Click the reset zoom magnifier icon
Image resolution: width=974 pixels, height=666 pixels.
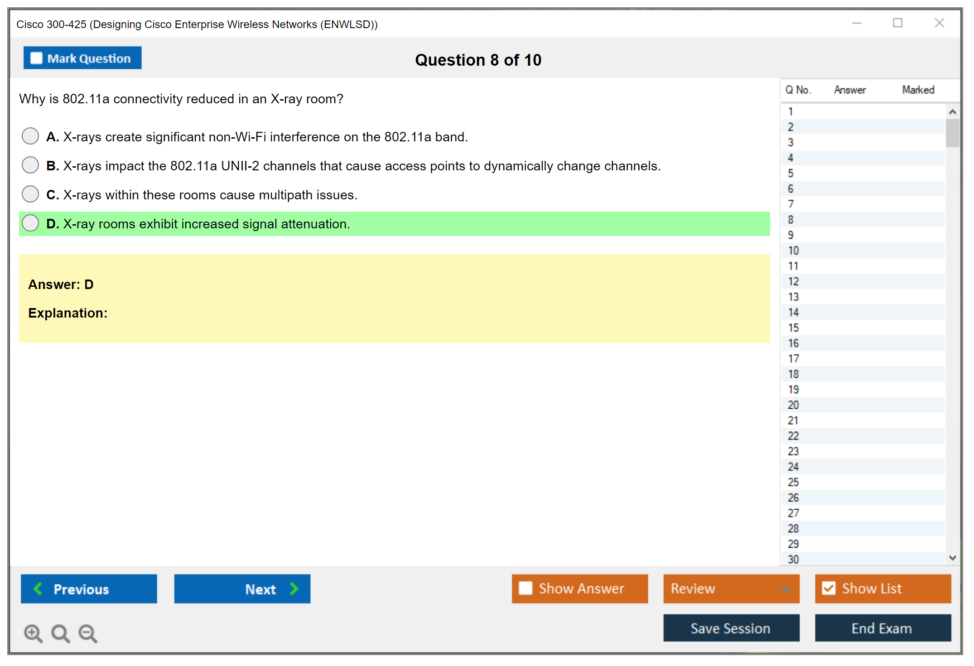(60, 633)
